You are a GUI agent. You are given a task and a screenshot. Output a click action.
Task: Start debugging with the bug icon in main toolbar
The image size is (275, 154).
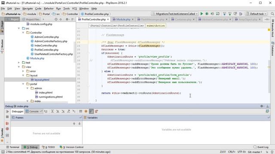(x=207, y=14)
